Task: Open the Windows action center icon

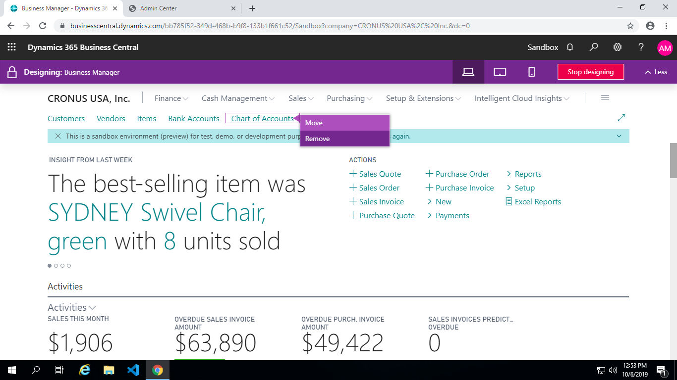Action: [x=660, y=370]
